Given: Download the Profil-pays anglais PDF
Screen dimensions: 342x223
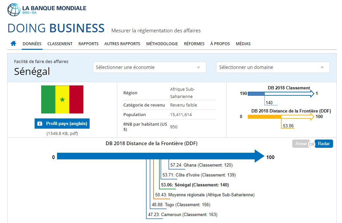Looking at the screenshot, I should click(63, 123).
